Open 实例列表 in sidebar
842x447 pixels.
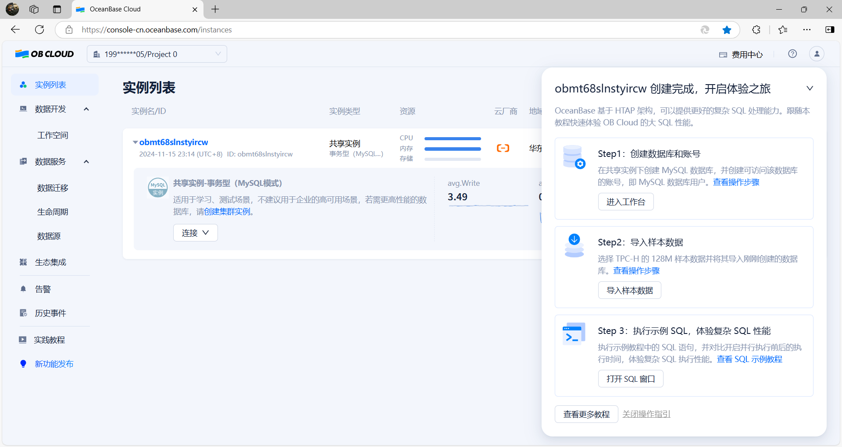(x=55, y=85)
